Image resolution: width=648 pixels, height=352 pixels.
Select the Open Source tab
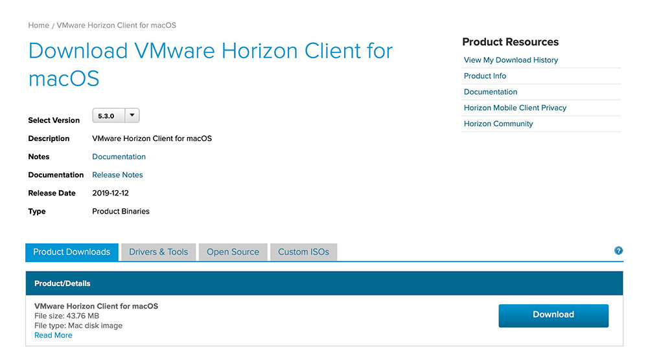point(233,252)
